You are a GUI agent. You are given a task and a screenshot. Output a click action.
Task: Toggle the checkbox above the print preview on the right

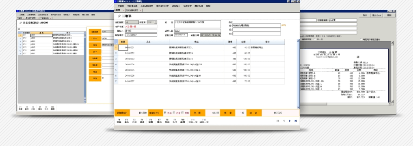click(x=361, y=39)
